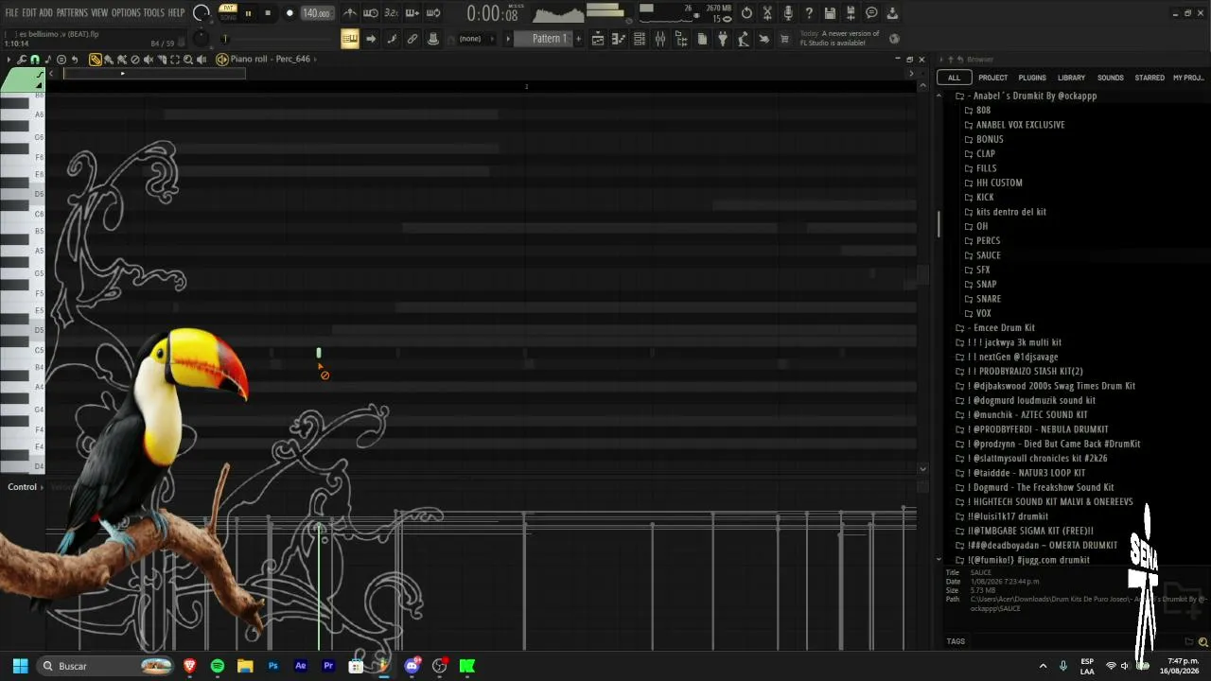Click the undo history icon in top toolbar
Image resolution: width=1211 pixels, height=681 pixels.
tap(746, 13)
